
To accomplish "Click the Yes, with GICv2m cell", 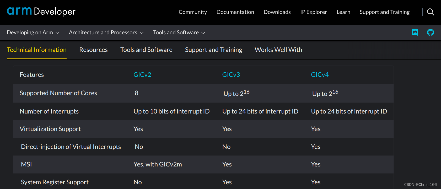I will click(x=158, y=164).
